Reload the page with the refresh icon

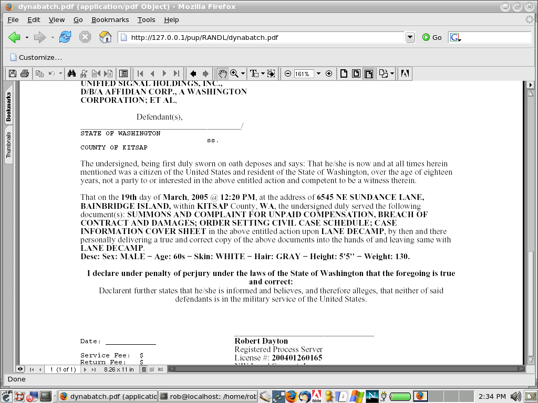pyautogui.click(x=65, y=37)
